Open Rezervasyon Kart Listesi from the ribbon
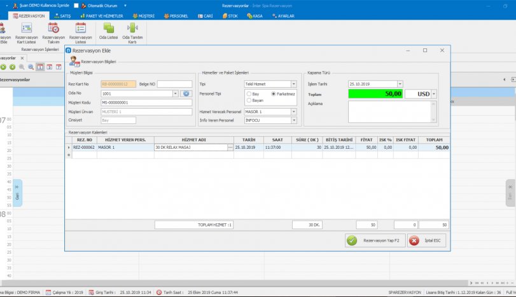Viewport: 516px width, 297px height. (26, 33)
